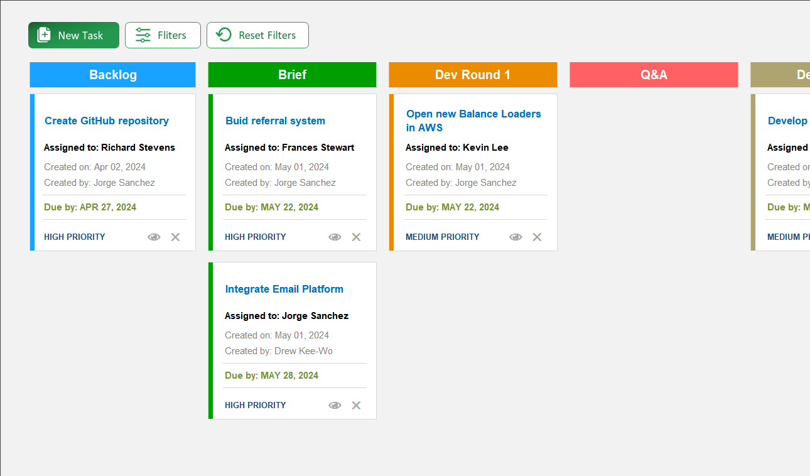810x476 pixels.
Task: Select the Backlog column header
Action: point(112,74)
